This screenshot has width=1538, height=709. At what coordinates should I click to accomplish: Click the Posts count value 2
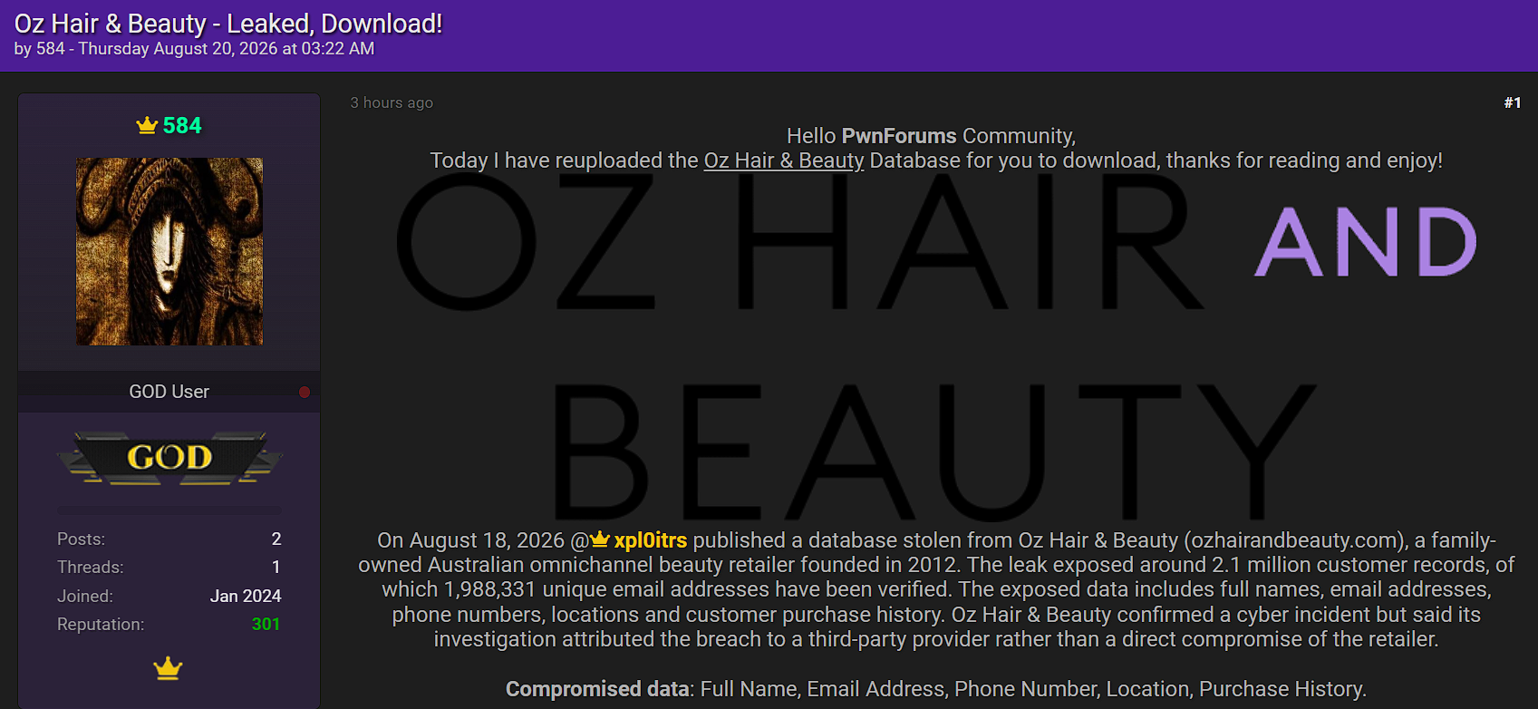[276, 539]
